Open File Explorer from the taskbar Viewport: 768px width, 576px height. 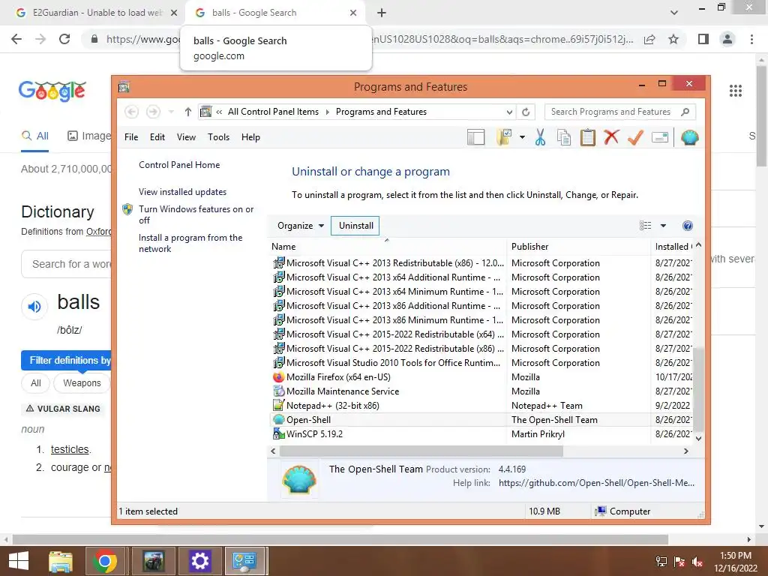point(61,561)
